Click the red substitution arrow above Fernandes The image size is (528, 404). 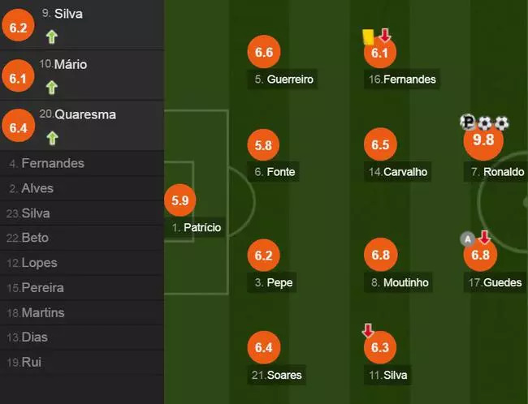point(385,36)
